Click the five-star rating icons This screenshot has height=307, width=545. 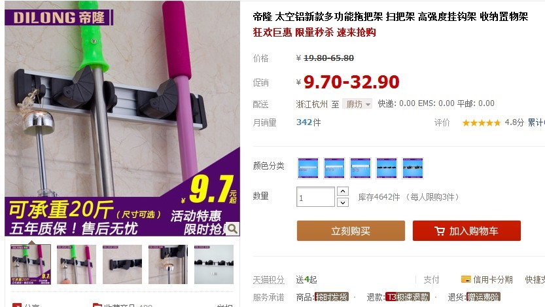coord(481,122)
